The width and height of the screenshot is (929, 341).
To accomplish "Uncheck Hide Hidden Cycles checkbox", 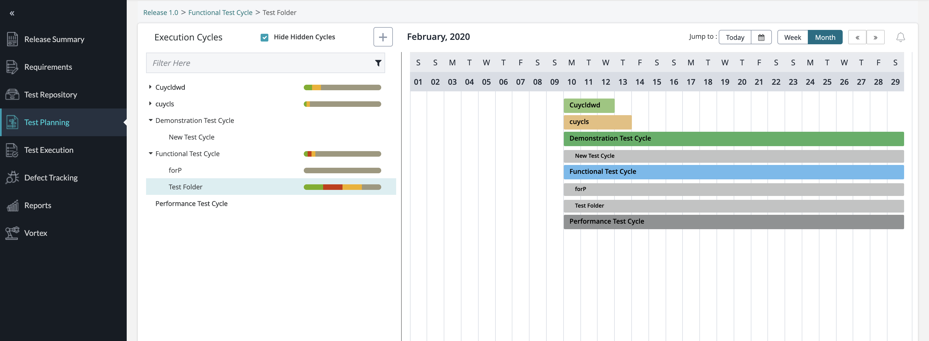I will pyautogui.click(x=264, y=37).
